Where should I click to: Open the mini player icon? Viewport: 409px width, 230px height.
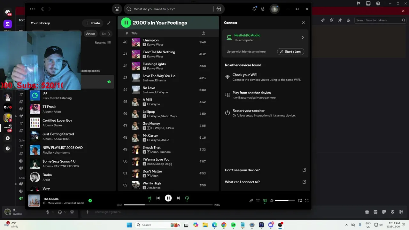coord(300,201)
